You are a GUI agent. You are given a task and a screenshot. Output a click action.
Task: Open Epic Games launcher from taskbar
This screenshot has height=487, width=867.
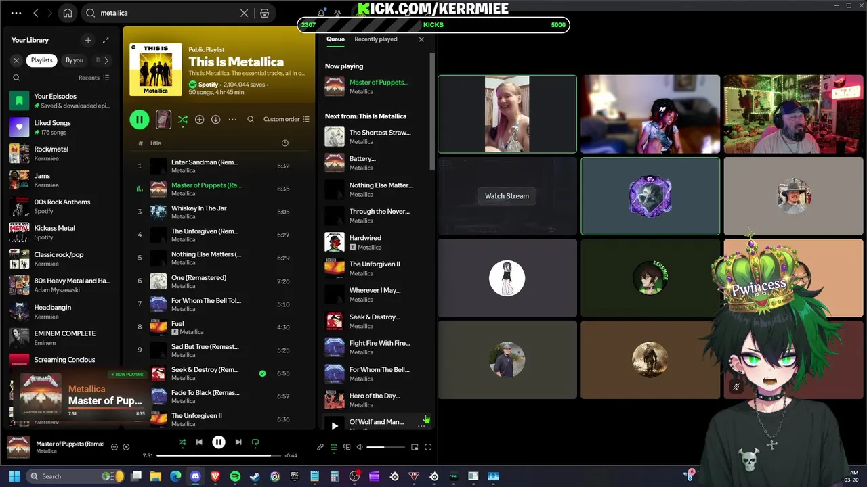click(x=295, y=476)
